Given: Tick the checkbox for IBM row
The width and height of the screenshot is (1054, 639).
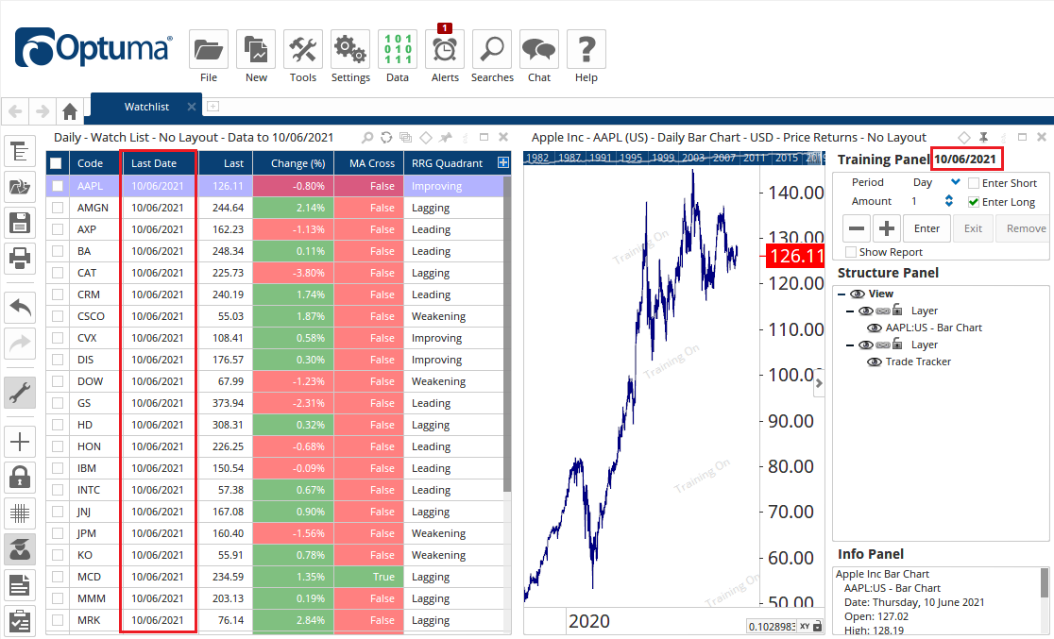Looking at the screenshot, I should (x=58, y=468).
